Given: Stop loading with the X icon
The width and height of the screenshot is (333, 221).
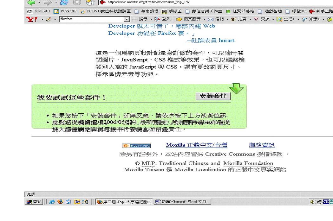Looking at the screenshot, I should click(77, 3).
